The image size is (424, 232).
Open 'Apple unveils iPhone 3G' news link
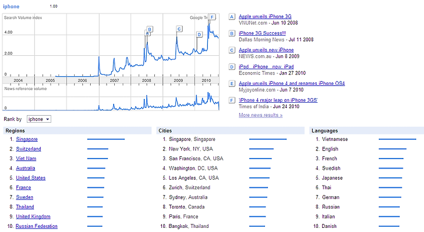265,16
